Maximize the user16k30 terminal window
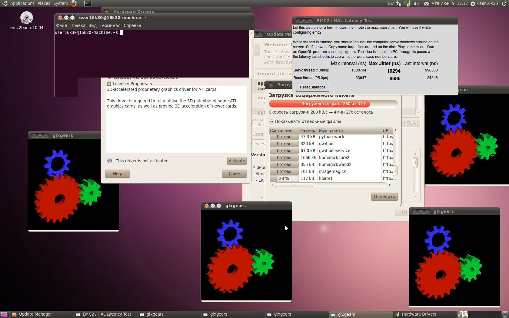 [72, 18]
